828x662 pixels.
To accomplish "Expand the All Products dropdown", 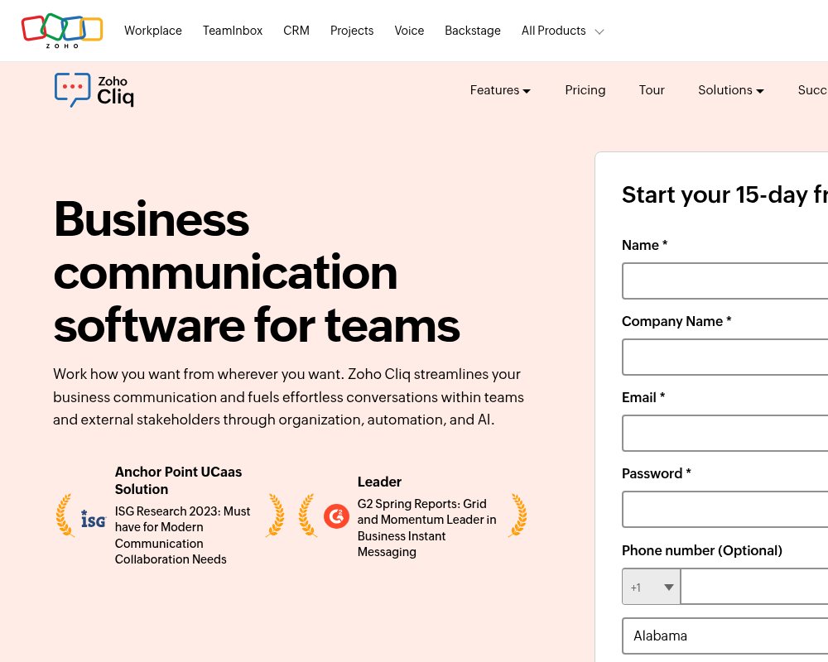I will (562, 31).
